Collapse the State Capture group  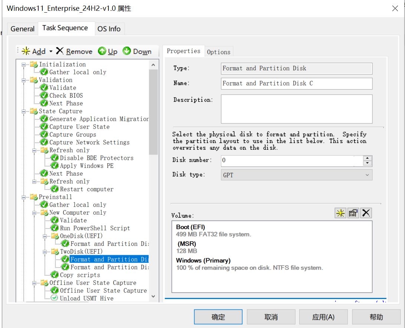(24, 111)
